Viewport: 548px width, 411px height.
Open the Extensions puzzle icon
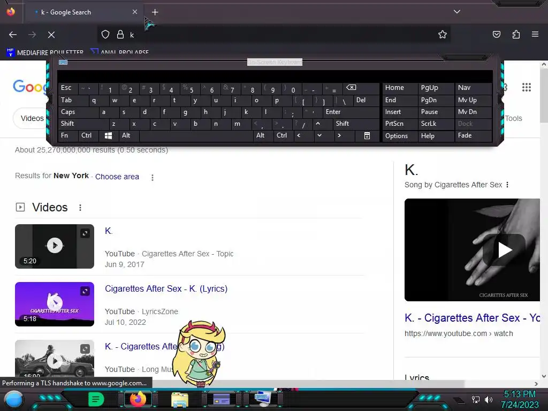516,34
